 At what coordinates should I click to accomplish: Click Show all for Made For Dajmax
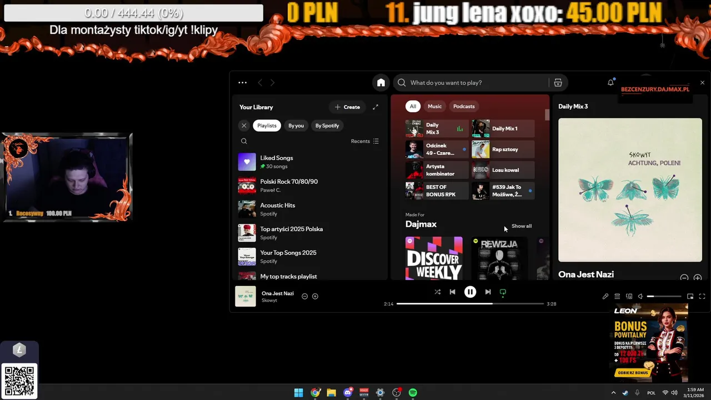522,226
